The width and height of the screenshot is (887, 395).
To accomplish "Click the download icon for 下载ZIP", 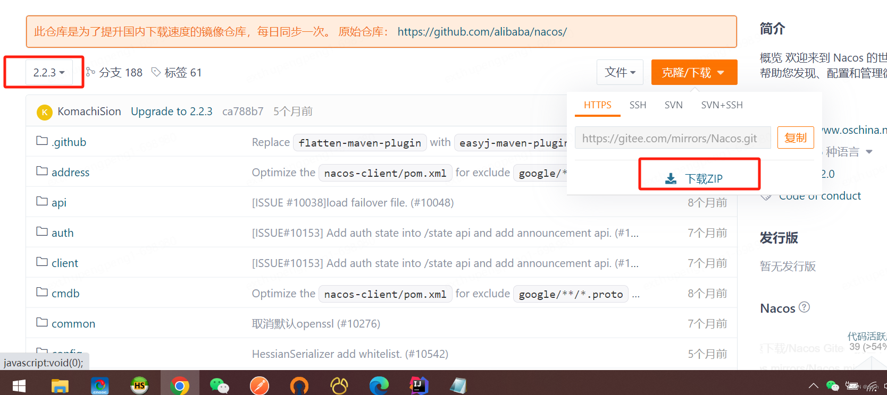I will coord(671,179).
